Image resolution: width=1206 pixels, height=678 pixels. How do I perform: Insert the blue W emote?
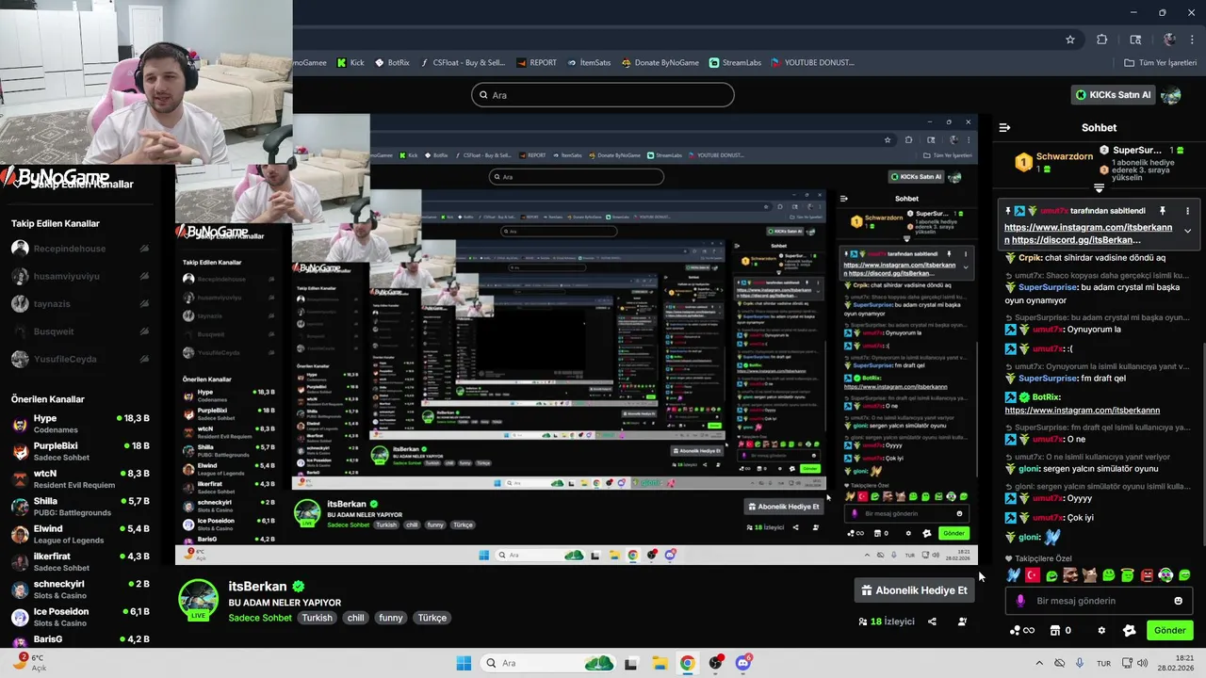pyautogui.click(x=1013, y=575)
